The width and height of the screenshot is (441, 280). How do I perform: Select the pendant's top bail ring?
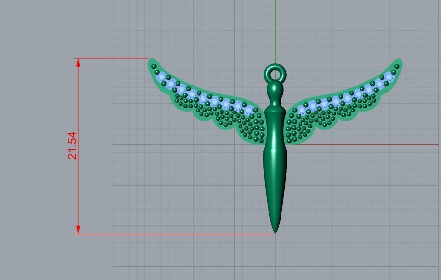pos(275,74)
